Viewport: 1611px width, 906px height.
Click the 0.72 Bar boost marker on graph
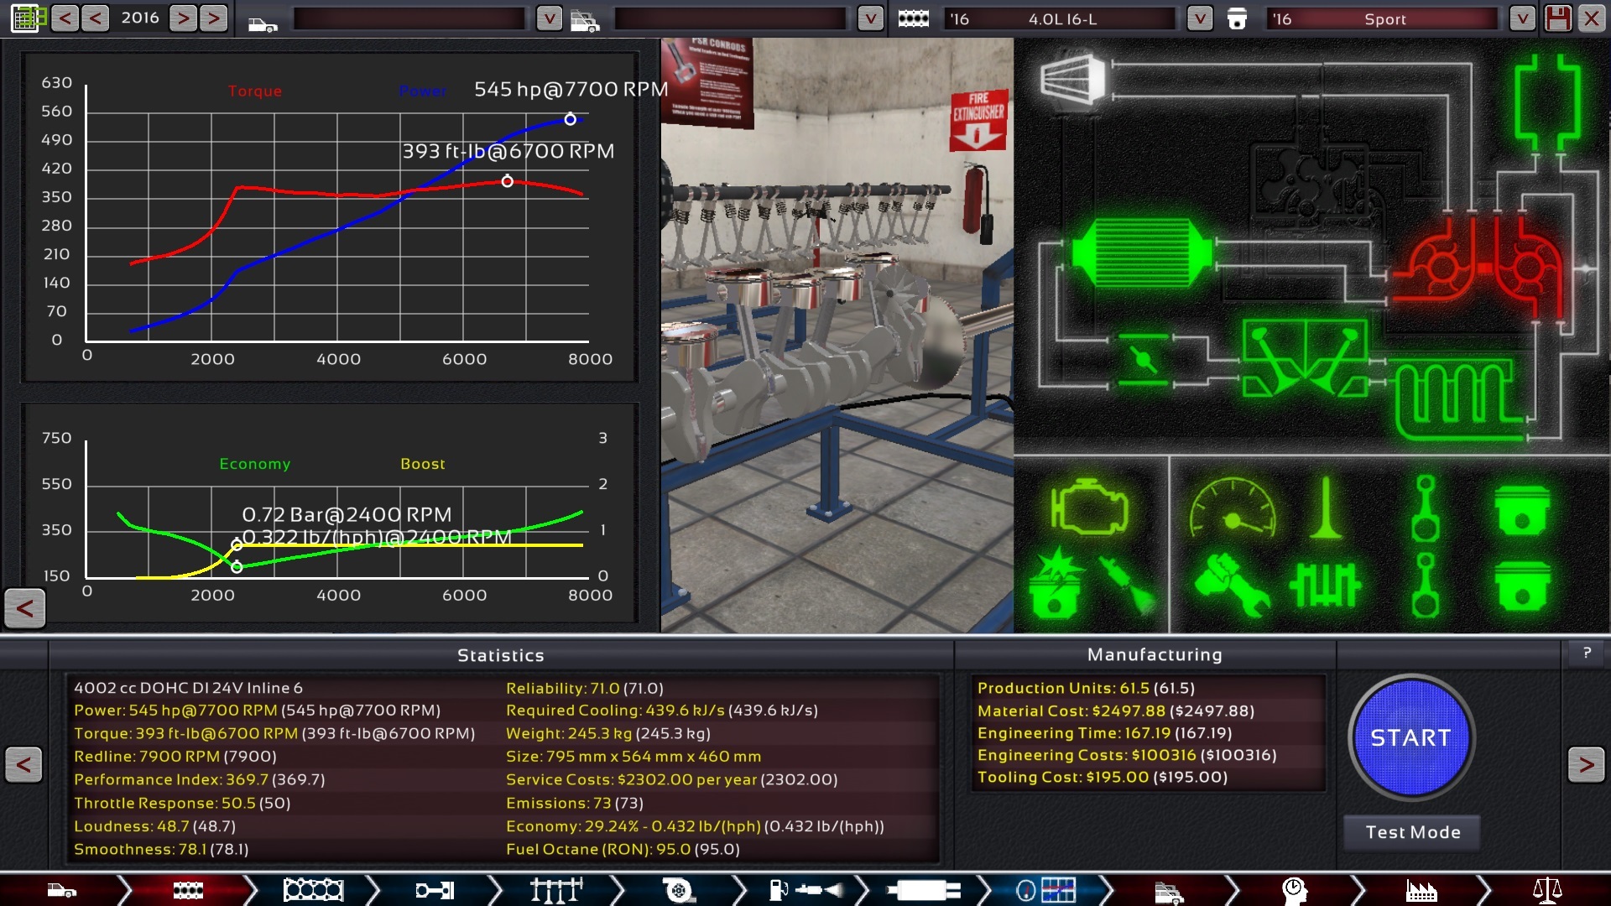point(237,545)
